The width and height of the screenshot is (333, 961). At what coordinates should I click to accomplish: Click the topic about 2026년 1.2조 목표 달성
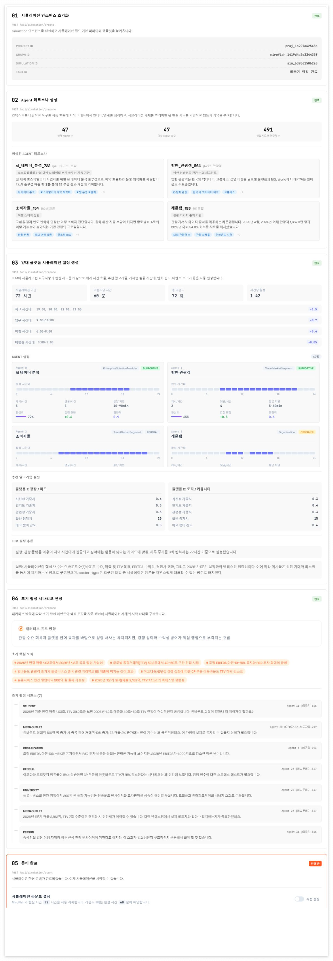[x=59, y=662]
